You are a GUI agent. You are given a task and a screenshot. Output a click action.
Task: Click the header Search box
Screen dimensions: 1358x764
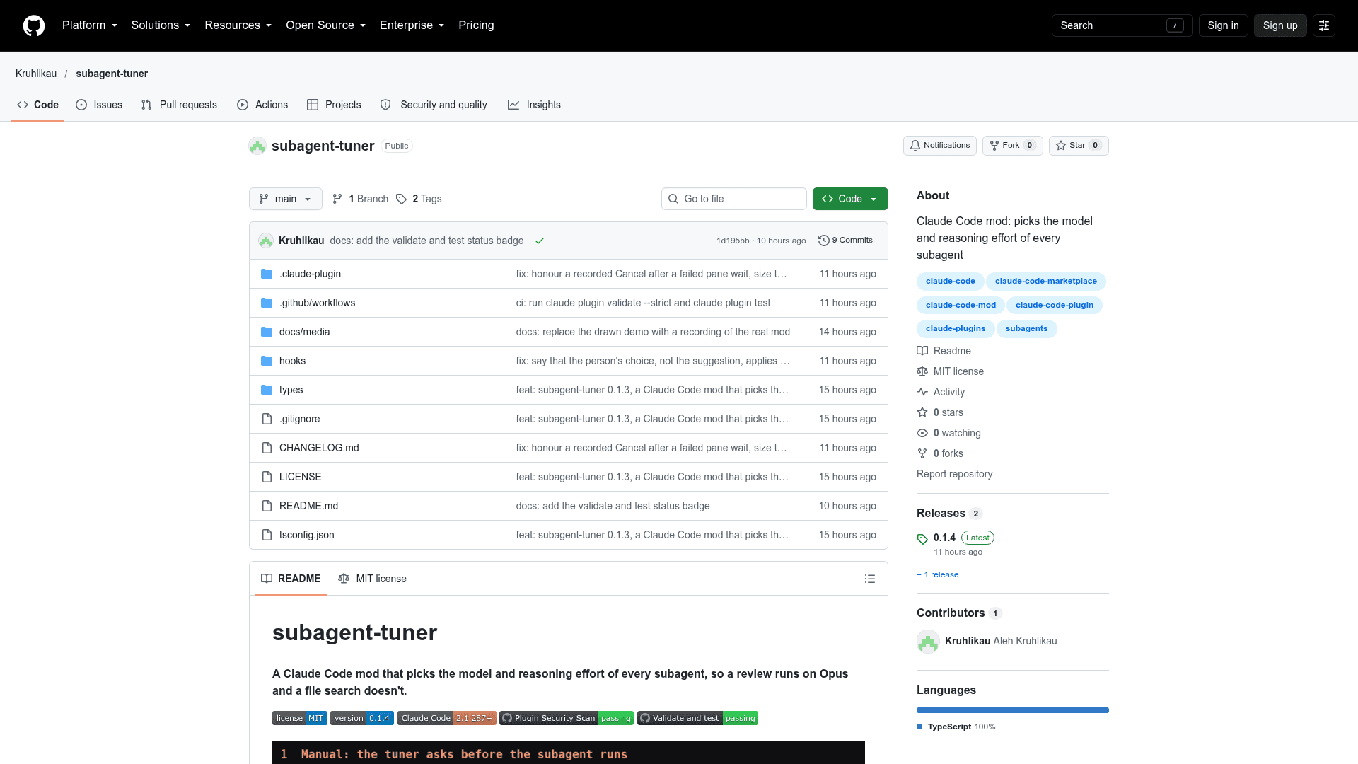(x=1122, y=25)
